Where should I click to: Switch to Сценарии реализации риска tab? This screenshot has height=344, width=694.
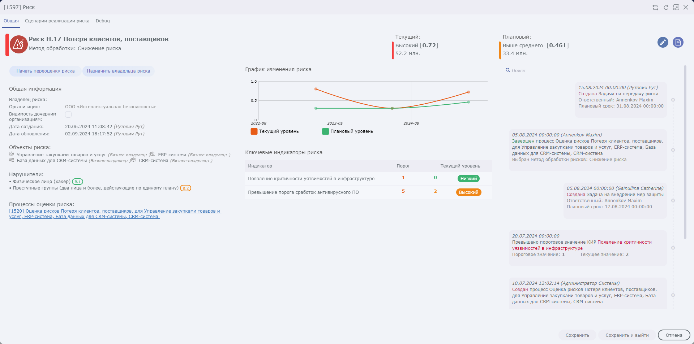(x=57, y=21)
